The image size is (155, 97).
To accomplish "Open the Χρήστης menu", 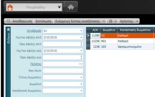I will pyautogui.click(x=126, y=21).
